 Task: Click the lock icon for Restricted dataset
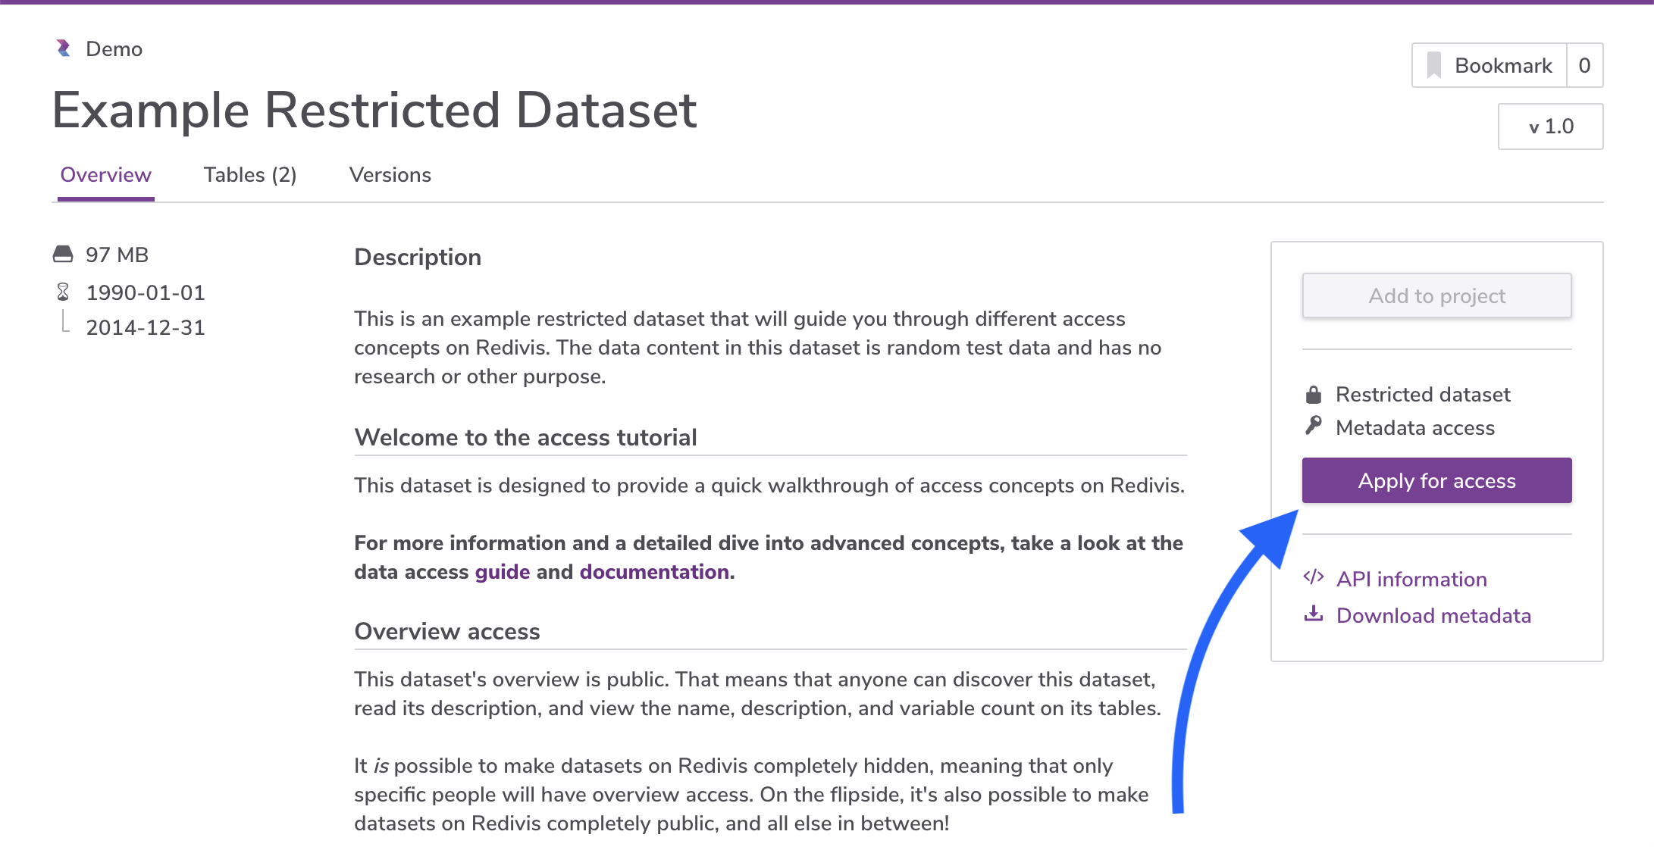[1314, 394]
